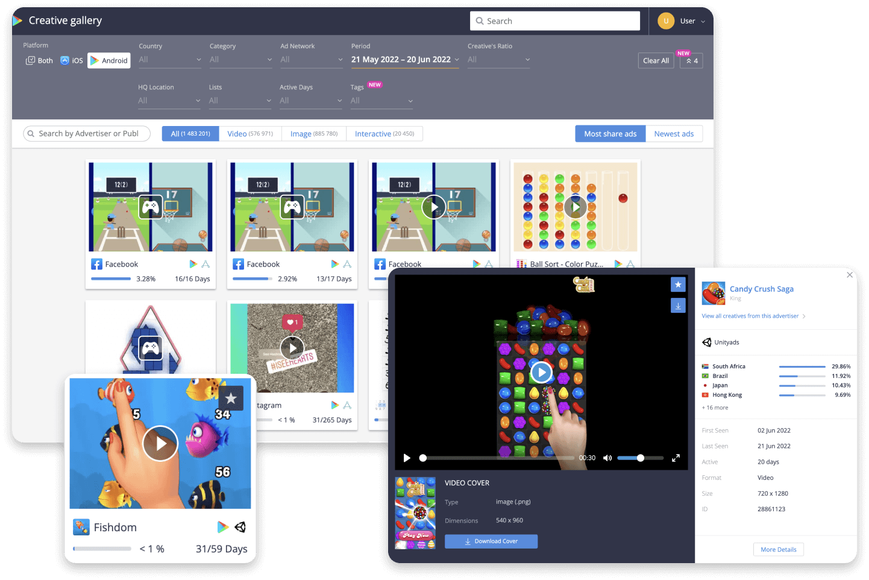Switch to the Interactive tab

(x=384, y=134)
